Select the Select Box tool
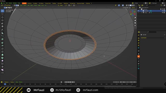166x93 pixels. tap(2, 11)
